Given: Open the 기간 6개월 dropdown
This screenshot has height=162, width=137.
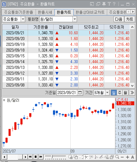Looking at the screenshot, I should click(x=107, y=93).
